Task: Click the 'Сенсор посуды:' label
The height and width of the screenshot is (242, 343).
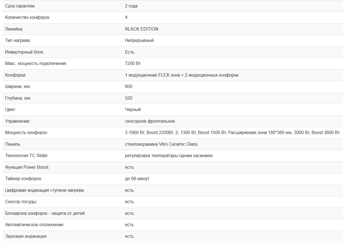Action: coord(21,202)
